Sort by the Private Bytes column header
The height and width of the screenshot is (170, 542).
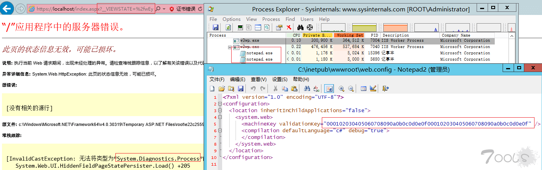(x=317, y=35)
